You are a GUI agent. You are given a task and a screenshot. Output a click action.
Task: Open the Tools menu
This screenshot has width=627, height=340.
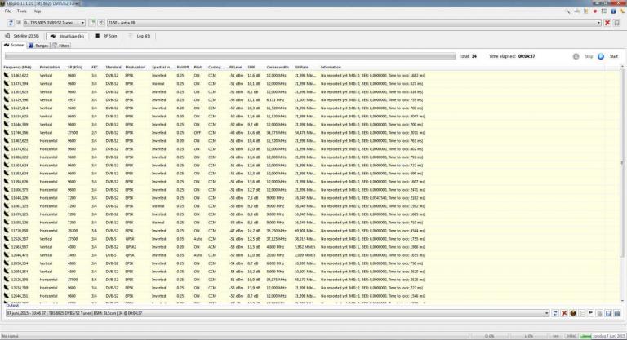(x=22, y=11)
